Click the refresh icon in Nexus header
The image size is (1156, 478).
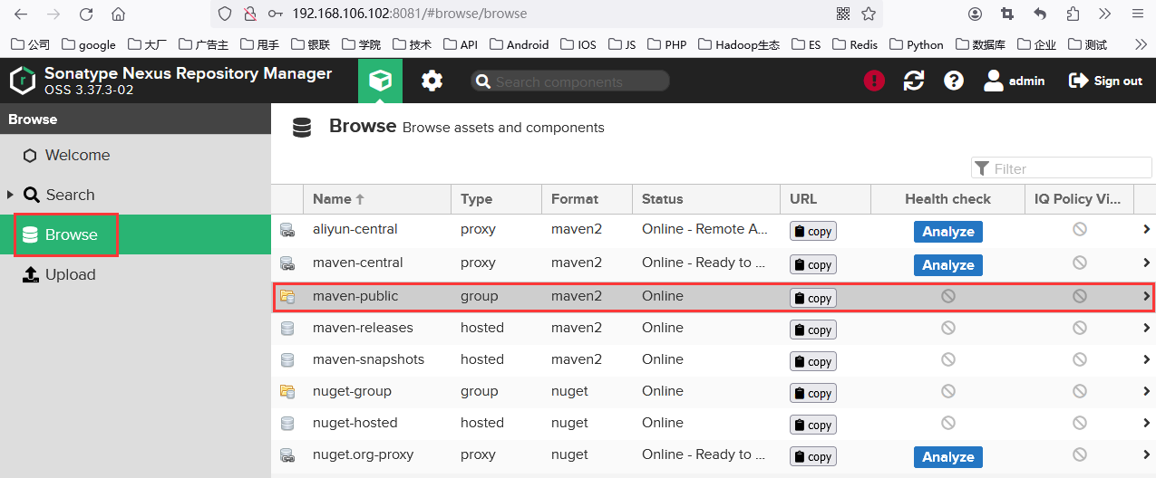point(914,81)
